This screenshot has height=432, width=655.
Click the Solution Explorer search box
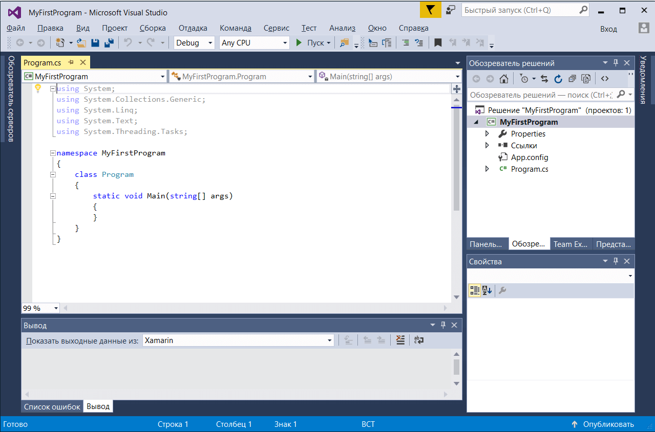click(x=551, y=95)
